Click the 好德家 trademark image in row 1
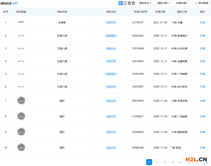Screen dimensions: 211x166 (x=21, y=22)
